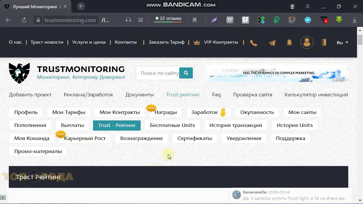This screenshot has width=363, height=204.
Task: Bookmark this page with the flag icon
Action: 195,20
